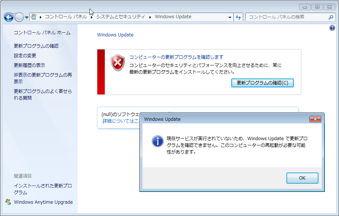Viewport: 339px width, 216px height.
Task: Click the red shield error icon
Action: 117,62
